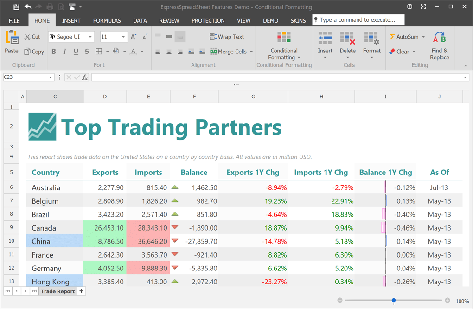Open the font name dropdown
The height and width of the screenshot is (309, 473).
point(91,36)
